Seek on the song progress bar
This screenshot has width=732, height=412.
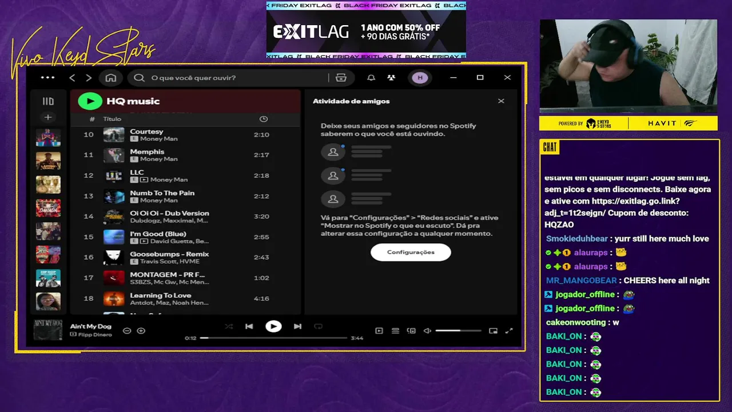(273, 338)
